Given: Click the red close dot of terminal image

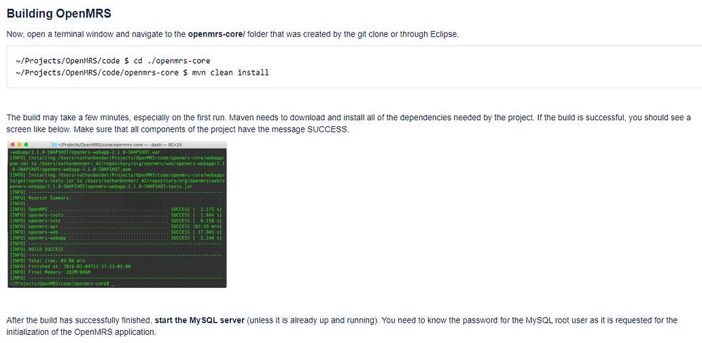Looking at the screenshot, I should click(12, 145).
